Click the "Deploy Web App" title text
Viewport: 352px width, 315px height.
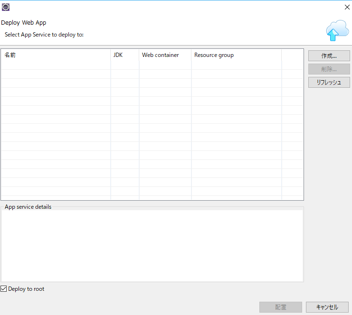(x=24, y=23)
